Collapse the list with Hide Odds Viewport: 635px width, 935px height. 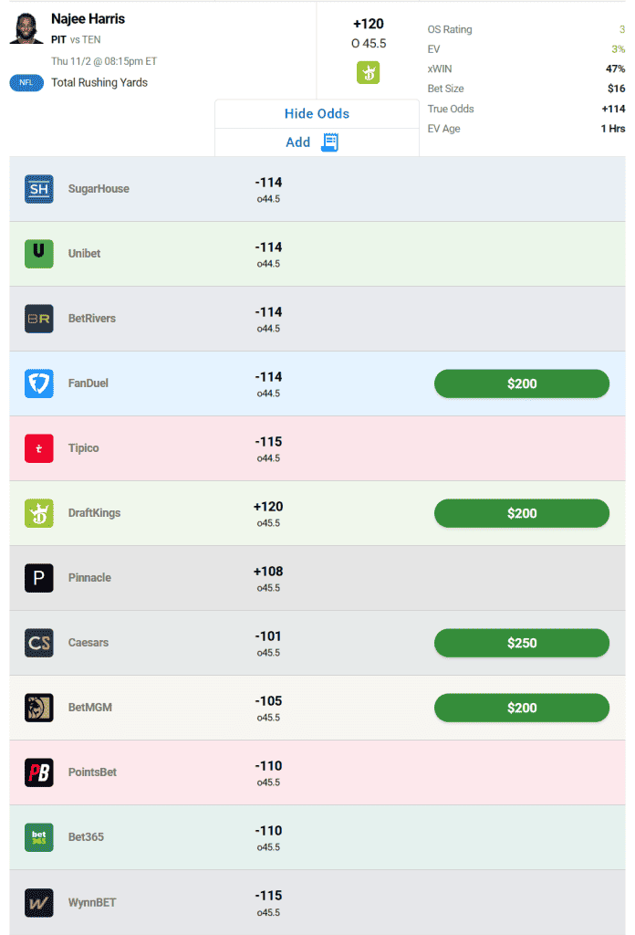tap(317, 114)
